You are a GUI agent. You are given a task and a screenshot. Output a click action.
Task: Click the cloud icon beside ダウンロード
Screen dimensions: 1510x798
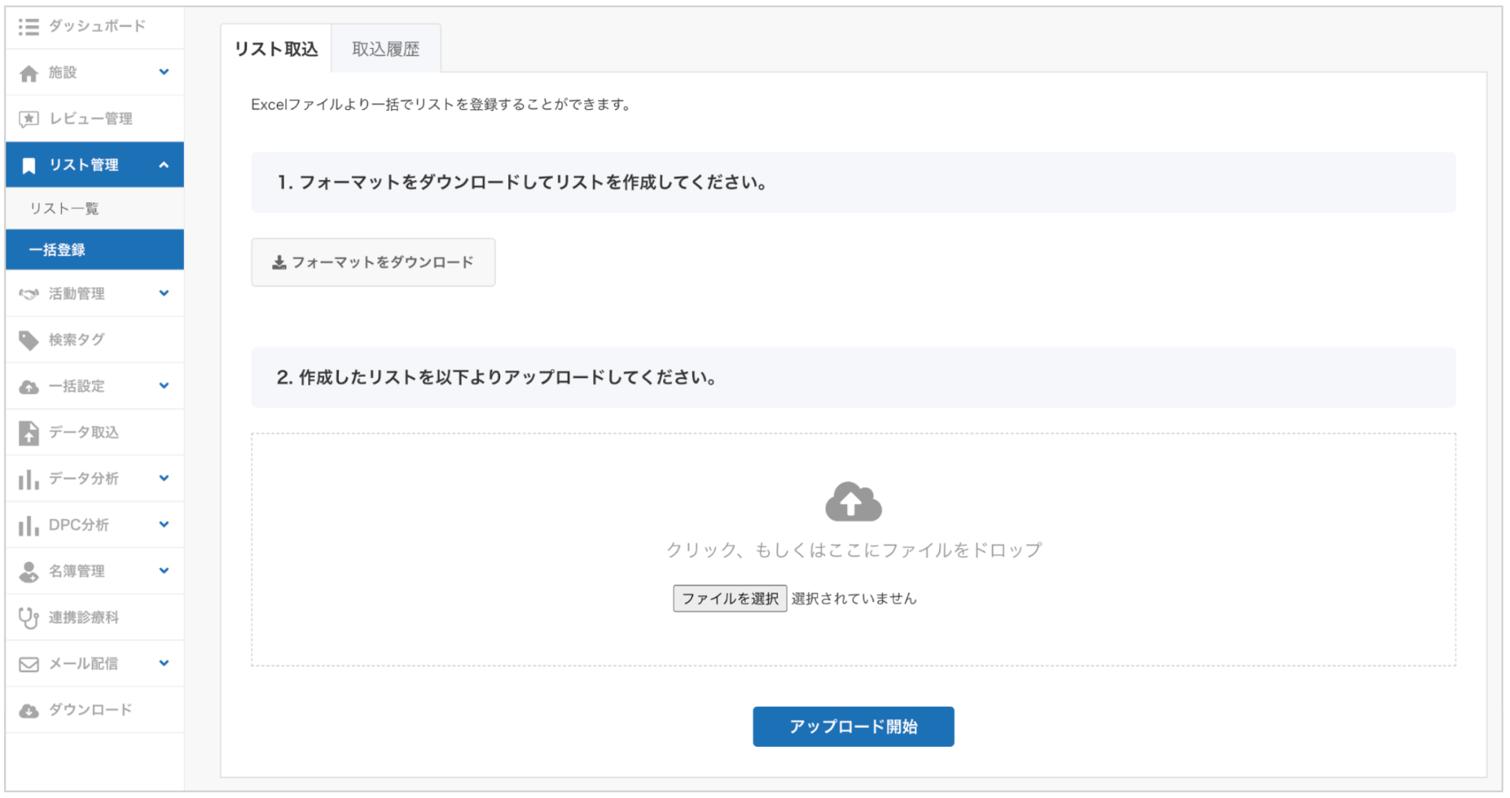(x=29, y=709)
